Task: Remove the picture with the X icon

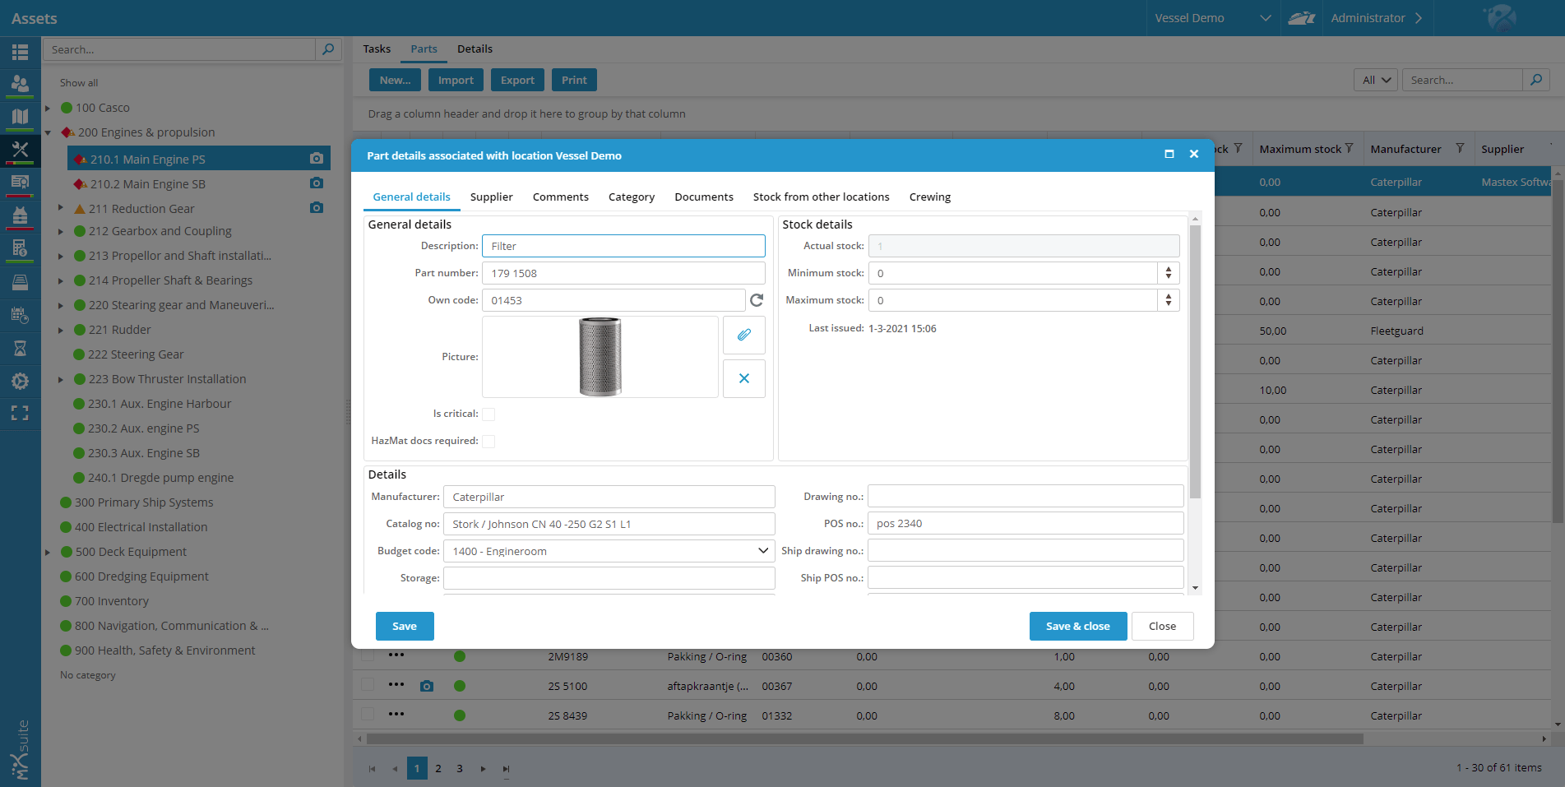Action: click(x=743, y=378)
